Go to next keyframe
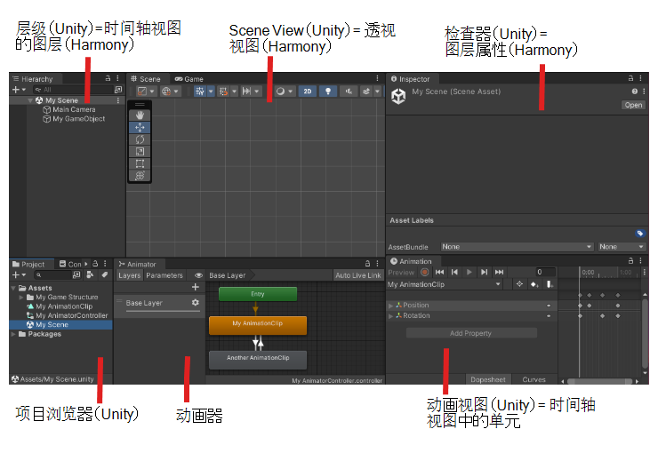Image resolution: width=658 pixels, height=453 pixels. coord(484,272)
